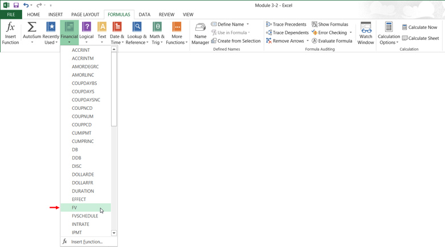The width and height of the screenshot is (445, 247).
Task: Open the Define Name dropdown arrow
Action: (248, 24)
